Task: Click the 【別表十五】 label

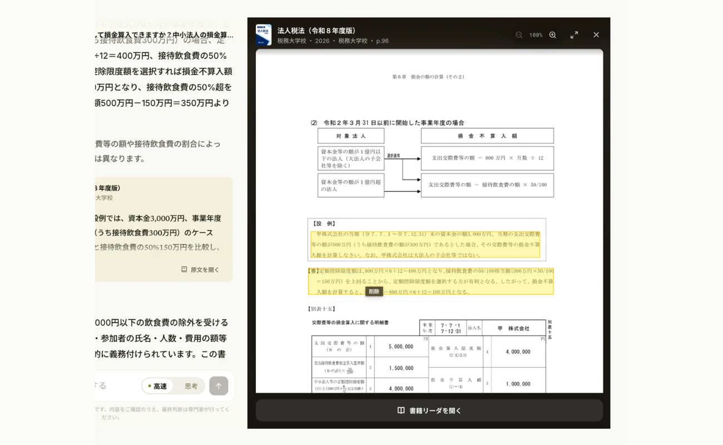Action: point(321,309)
